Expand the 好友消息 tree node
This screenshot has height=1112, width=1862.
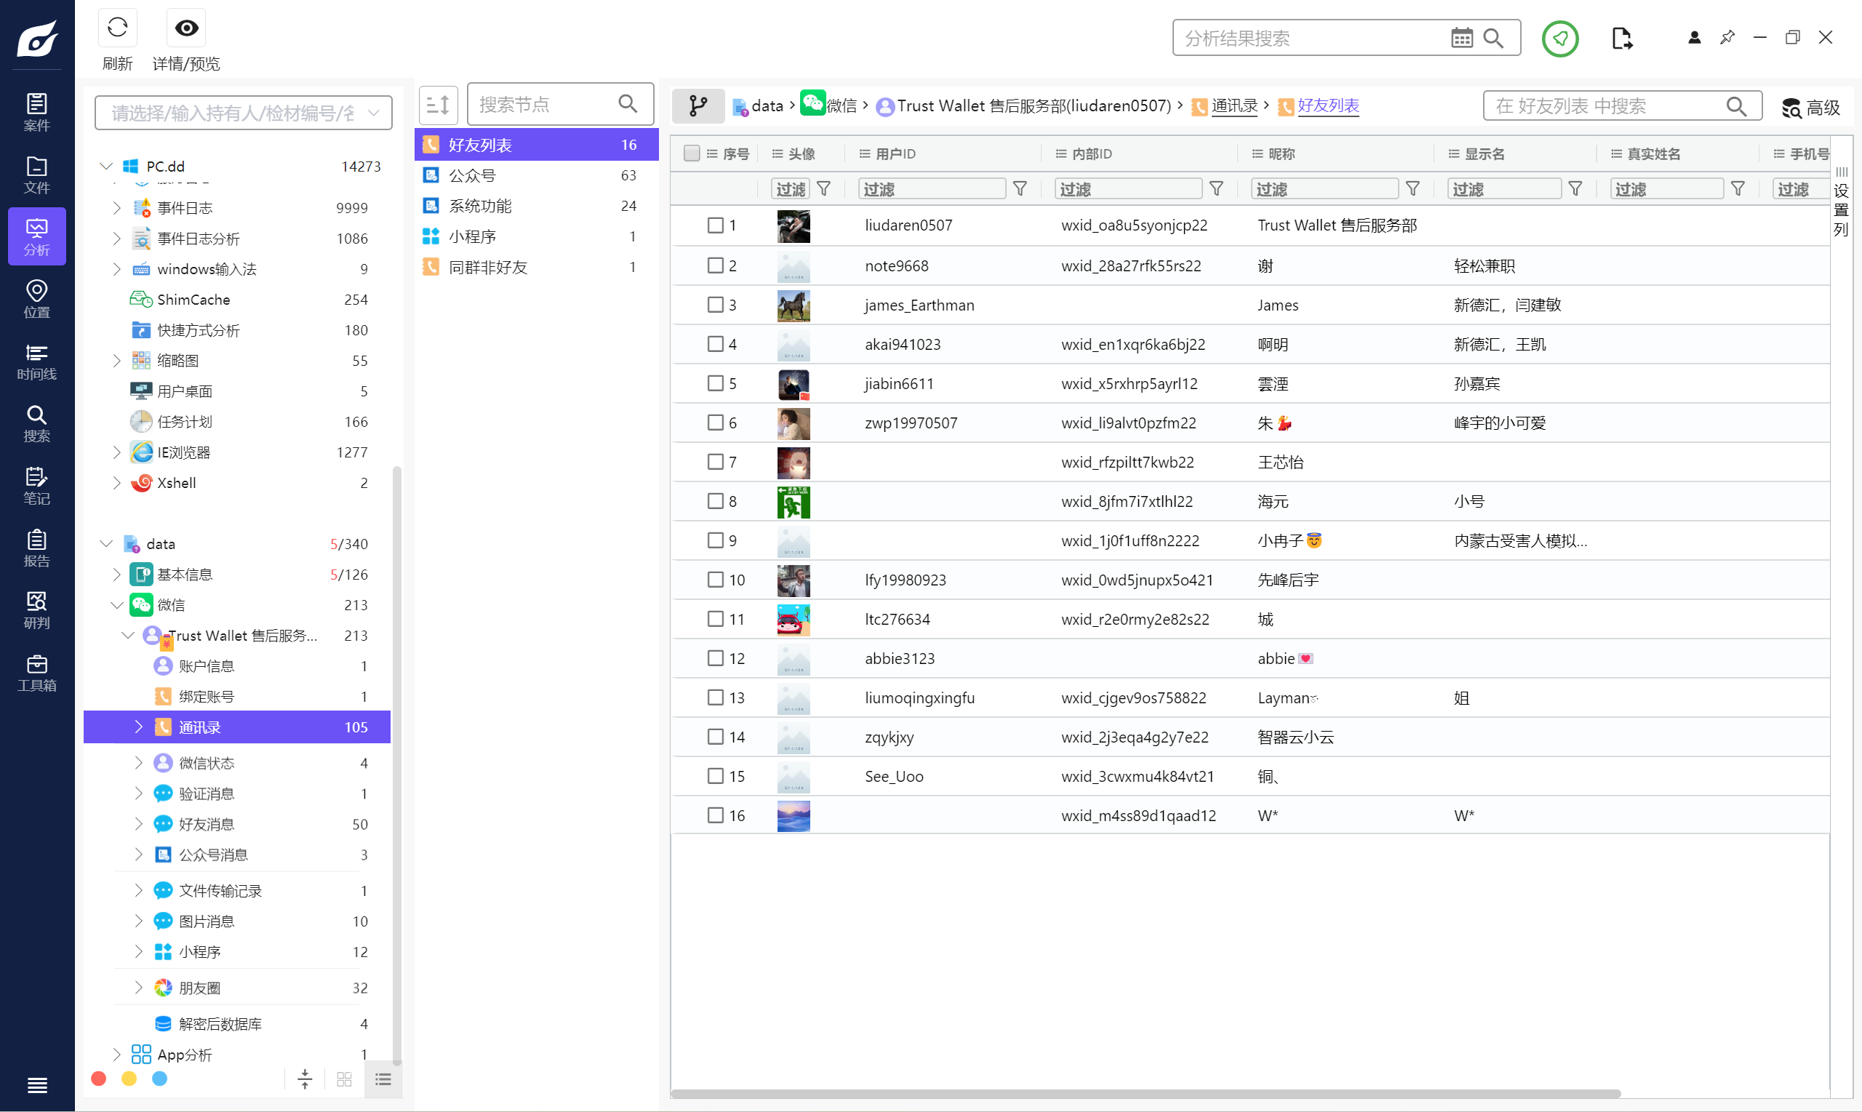[138, 823]
